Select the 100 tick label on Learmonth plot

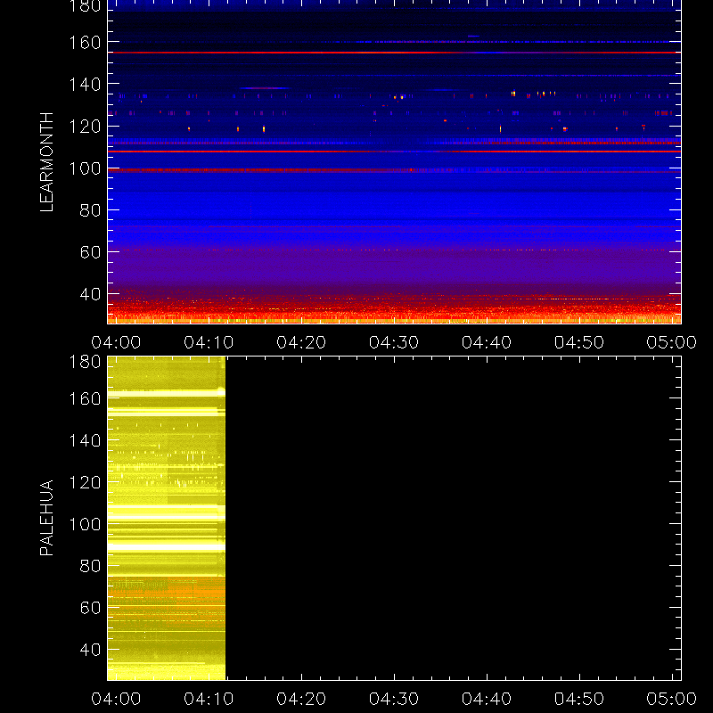tap(85, 168)
